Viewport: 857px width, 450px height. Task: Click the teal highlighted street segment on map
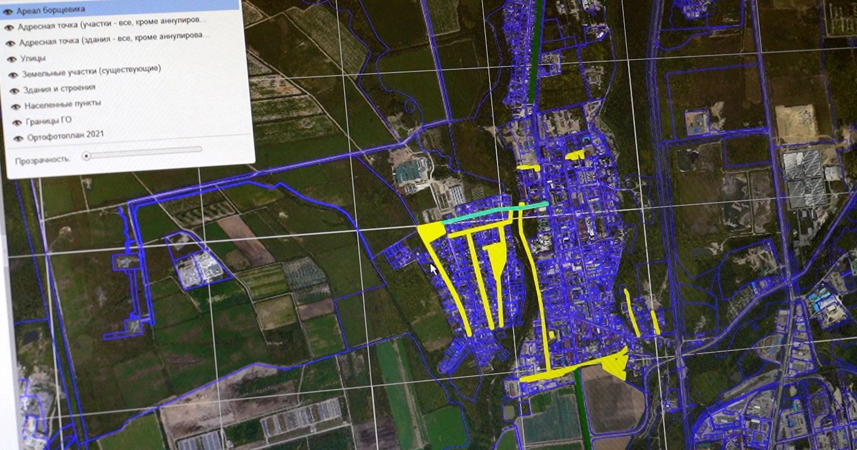(495, 213)
